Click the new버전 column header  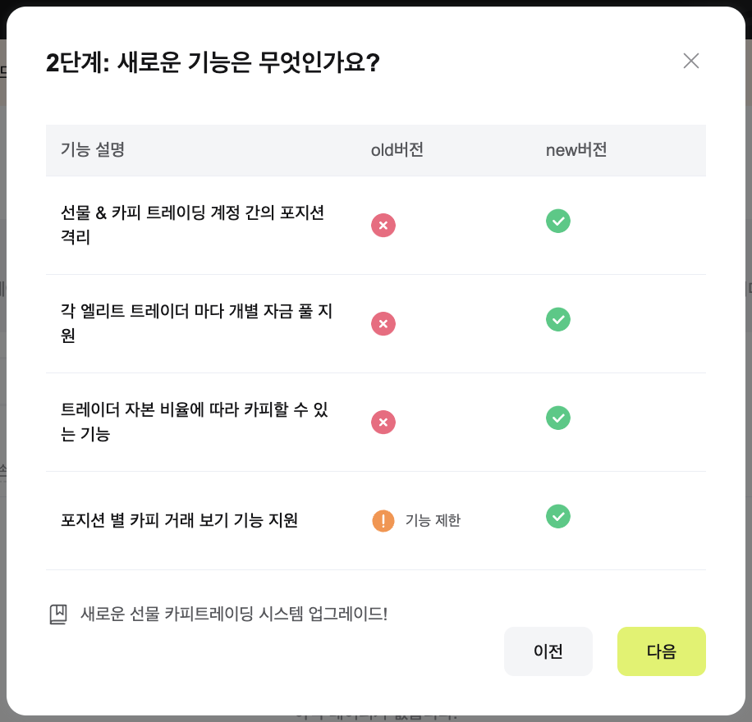coord(576,150)
